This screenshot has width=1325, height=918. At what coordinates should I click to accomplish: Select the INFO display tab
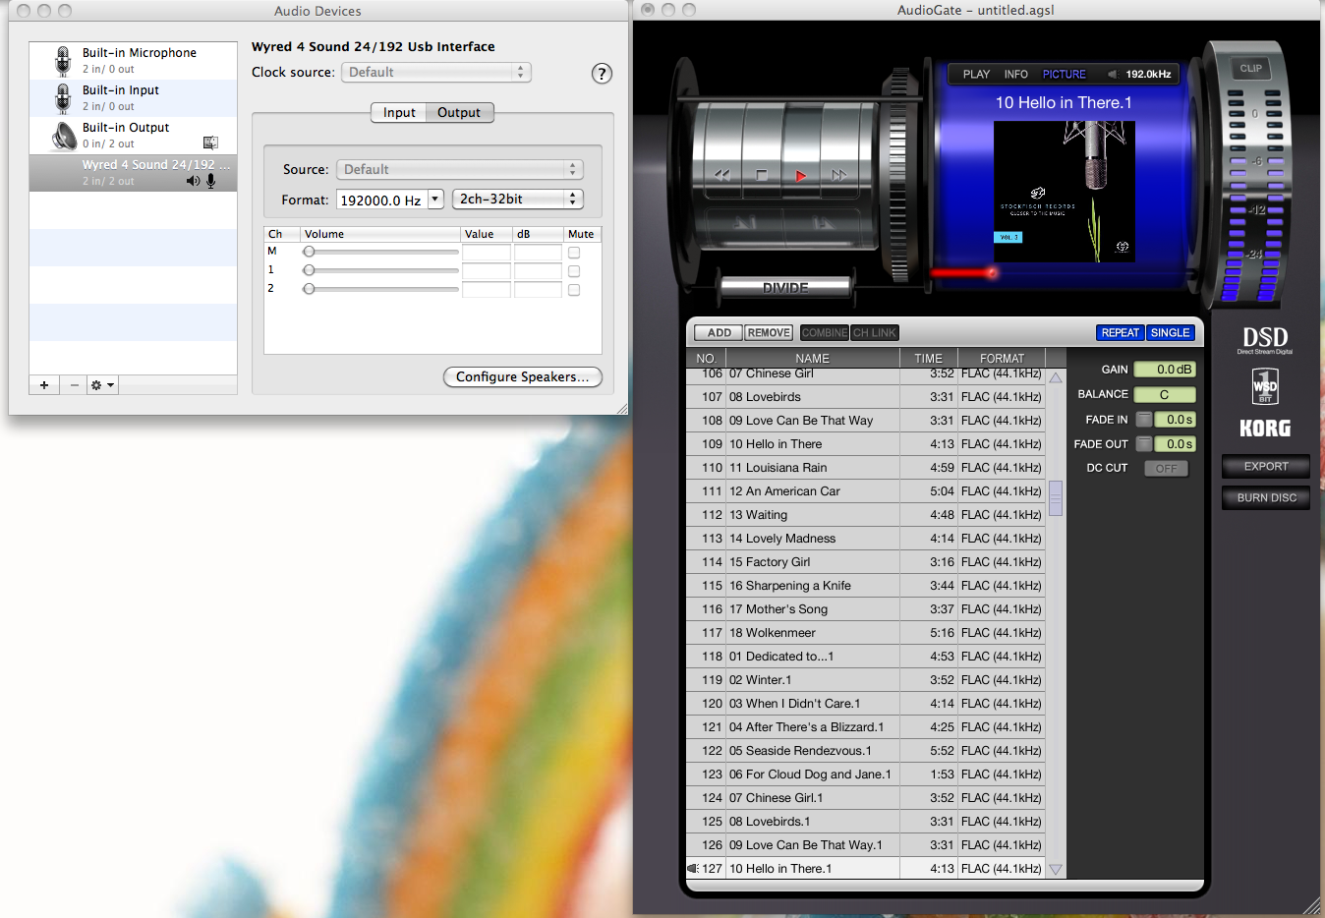coord(1015,74)
